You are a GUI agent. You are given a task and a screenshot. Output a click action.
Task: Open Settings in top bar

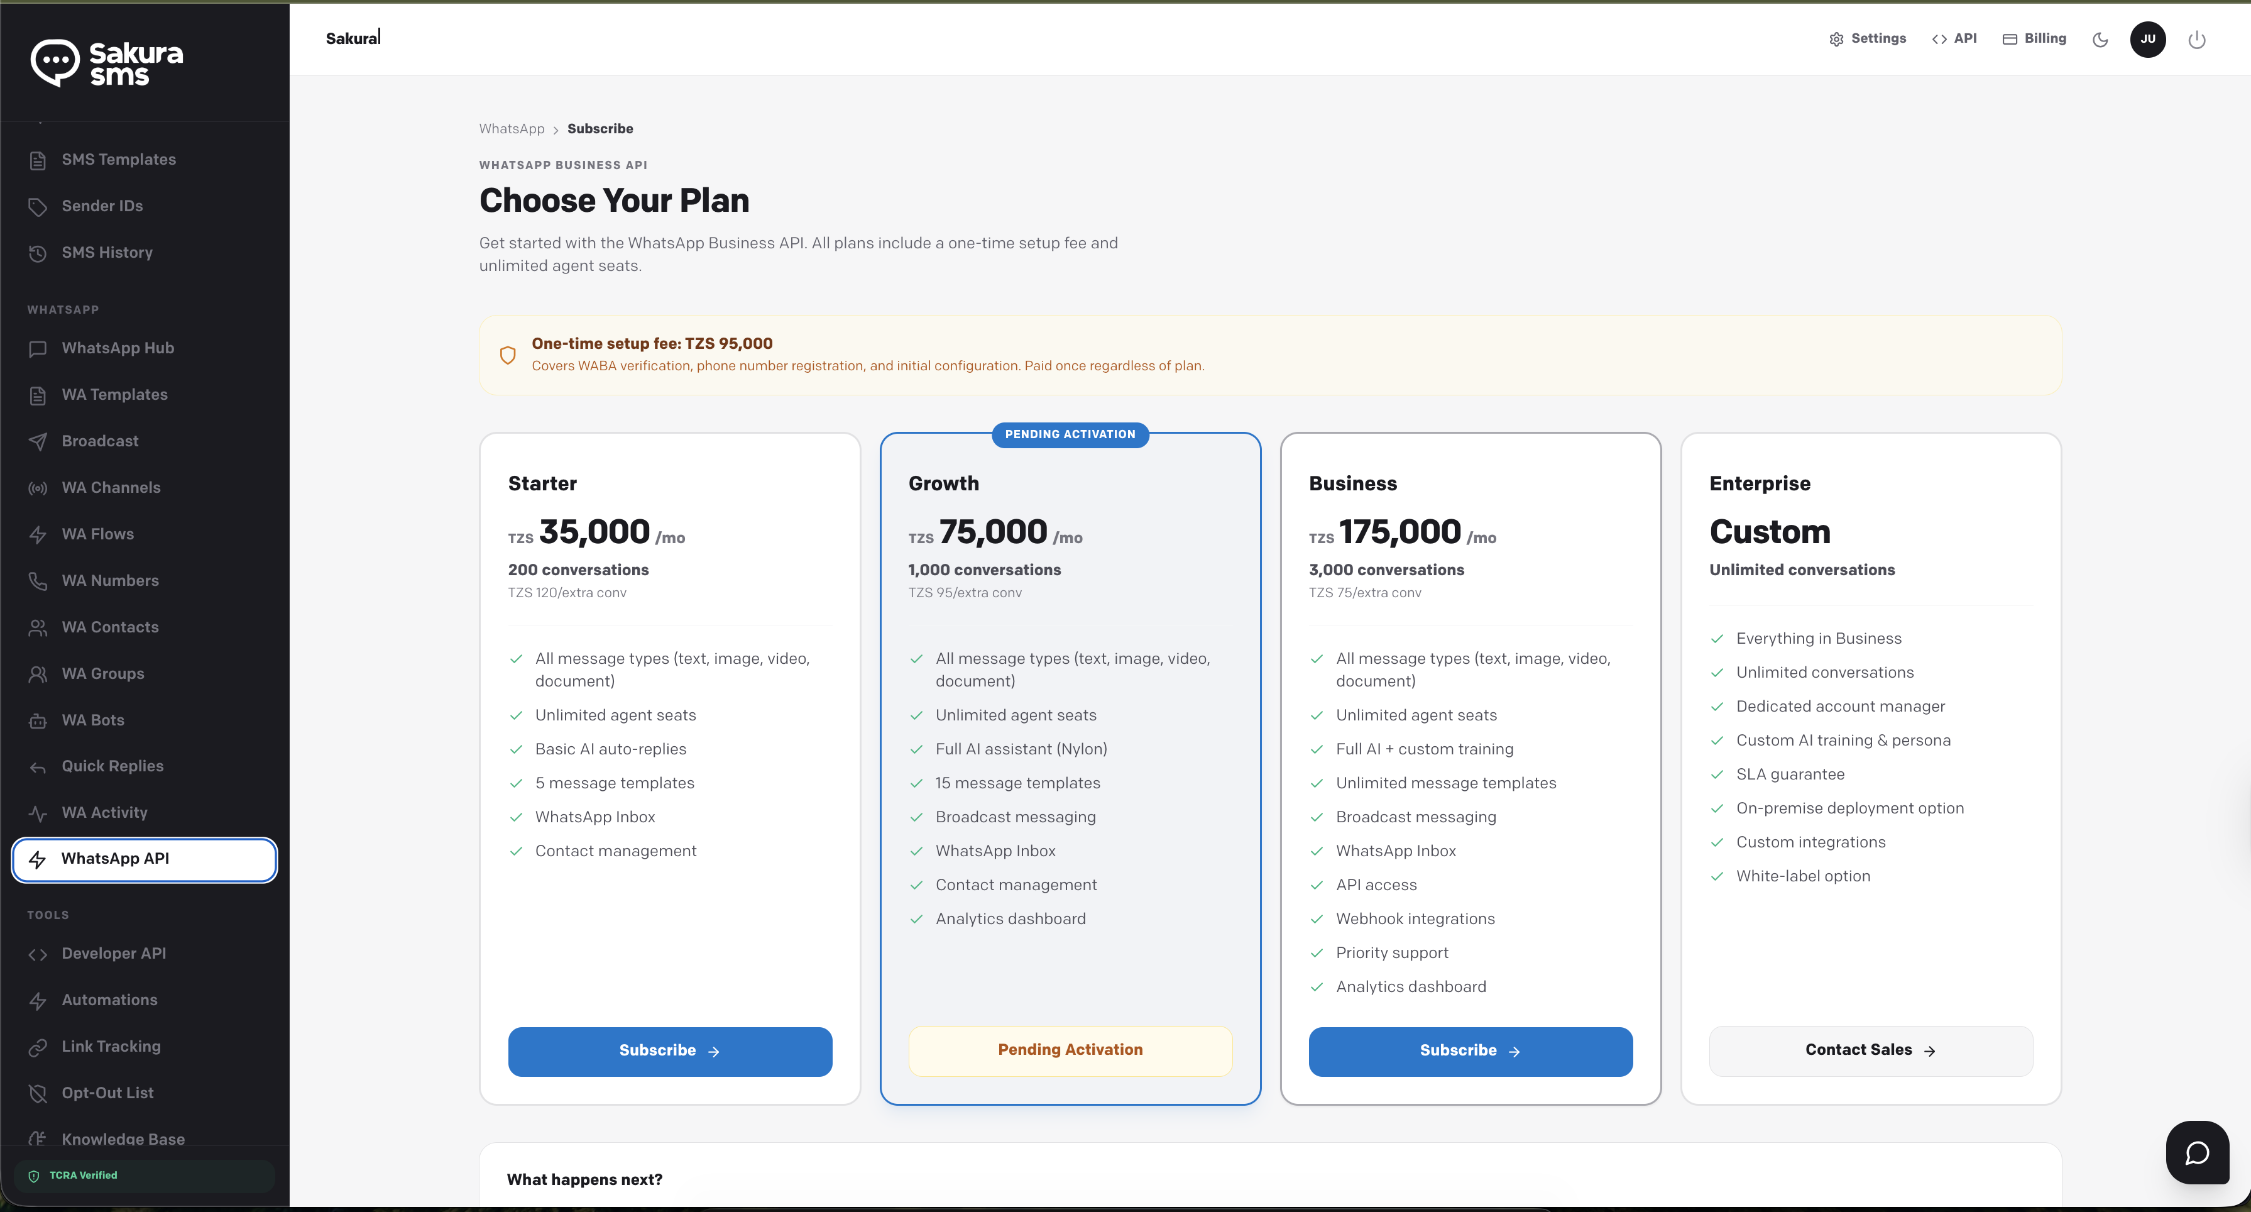(1868, 38)
